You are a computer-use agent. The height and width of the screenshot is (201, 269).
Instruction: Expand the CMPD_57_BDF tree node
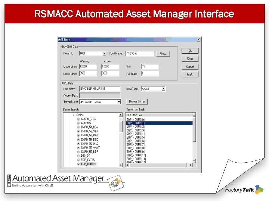[x=78, y=152]
